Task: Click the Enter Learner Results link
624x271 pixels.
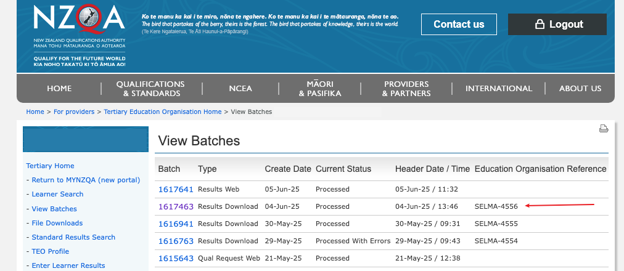Action: pyautogui.click(x=68, y=265)
